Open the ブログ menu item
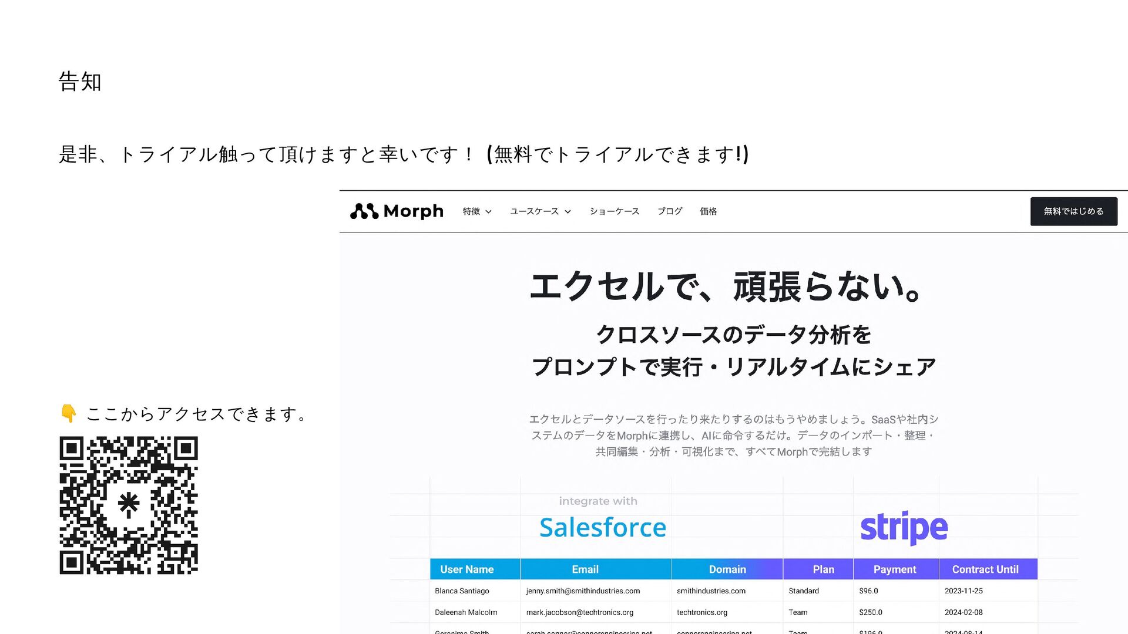 pos(670,211)
